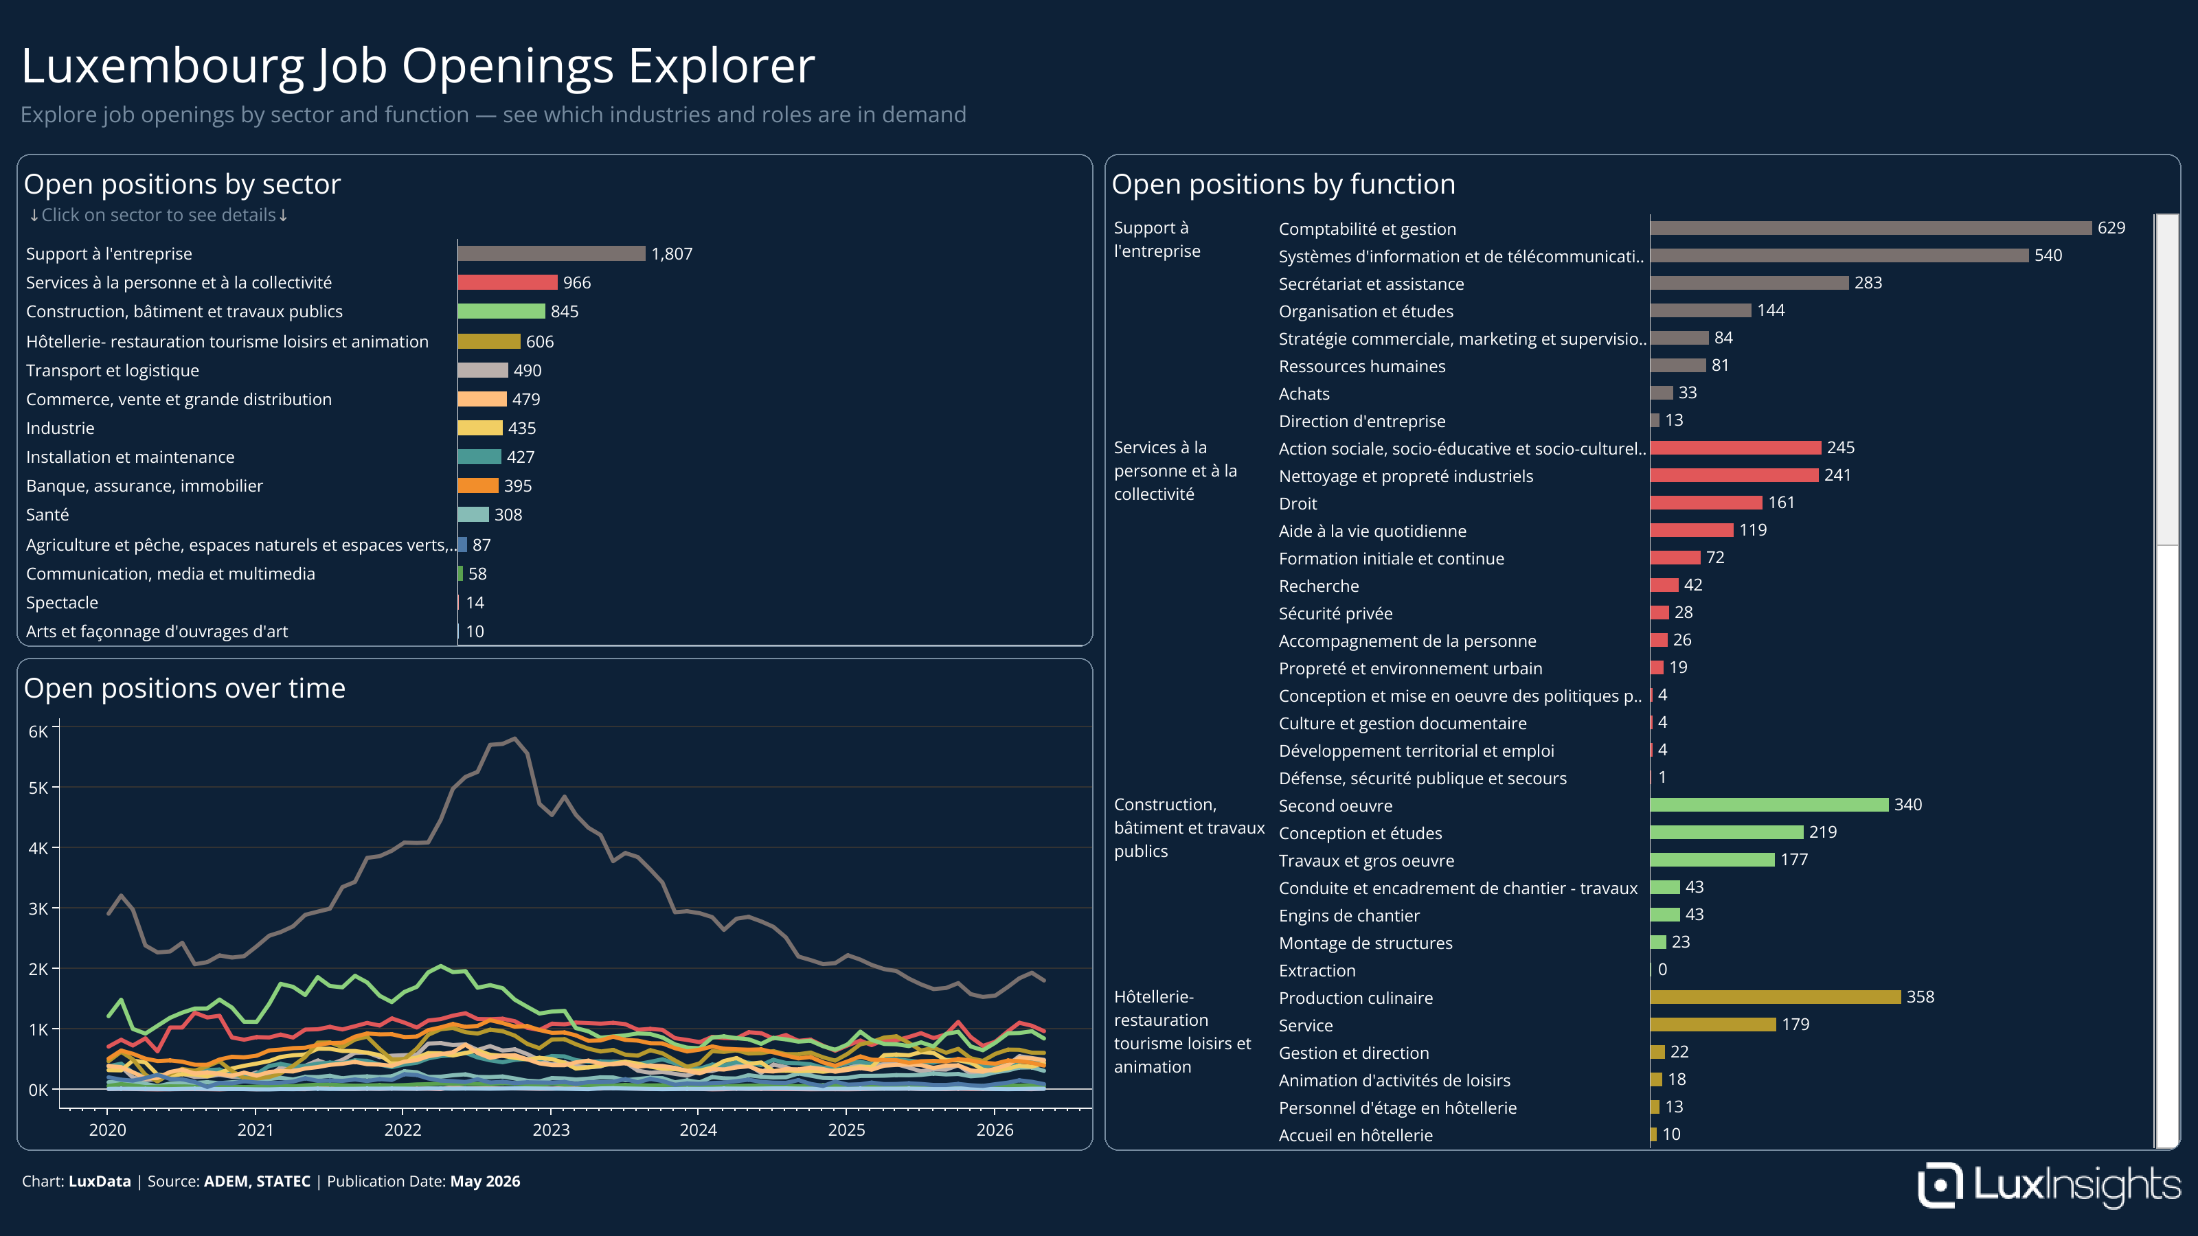
Task: Select the Production culinaire bar
Action: tap(1775, 997)
